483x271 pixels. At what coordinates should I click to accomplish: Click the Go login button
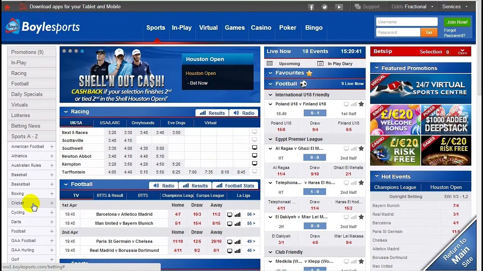pos(429,32)
